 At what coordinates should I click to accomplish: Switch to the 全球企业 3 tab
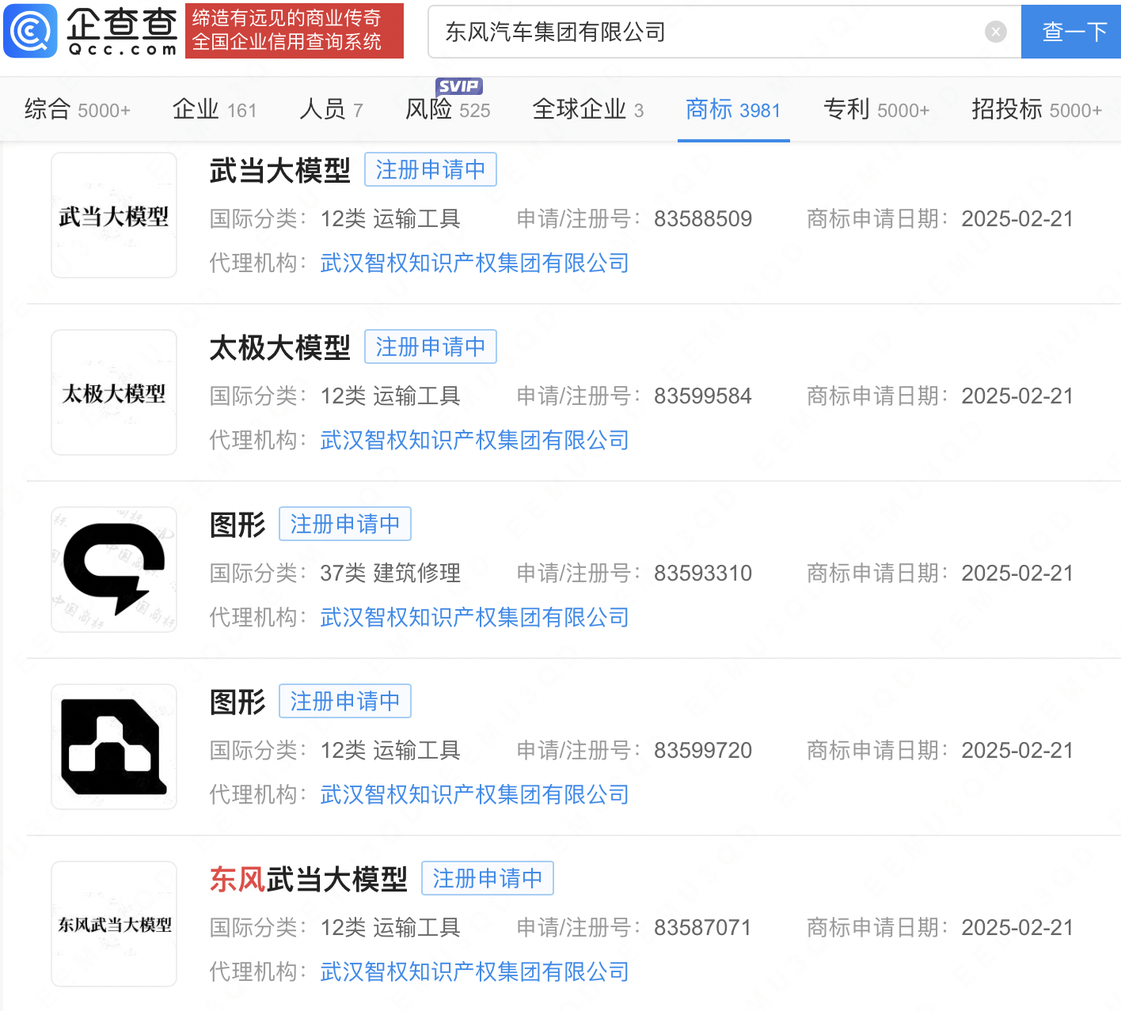point(588,109)
